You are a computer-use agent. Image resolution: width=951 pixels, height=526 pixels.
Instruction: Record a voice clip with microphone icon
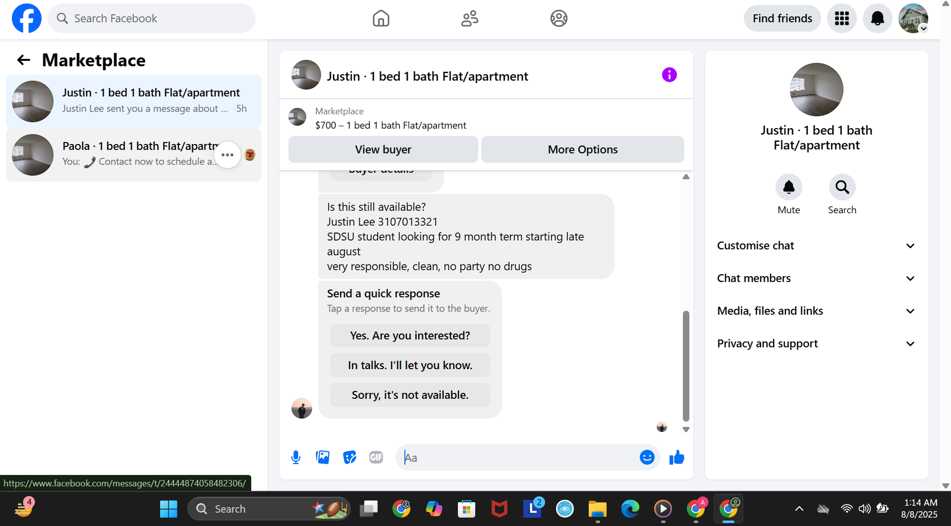point(296,457)
